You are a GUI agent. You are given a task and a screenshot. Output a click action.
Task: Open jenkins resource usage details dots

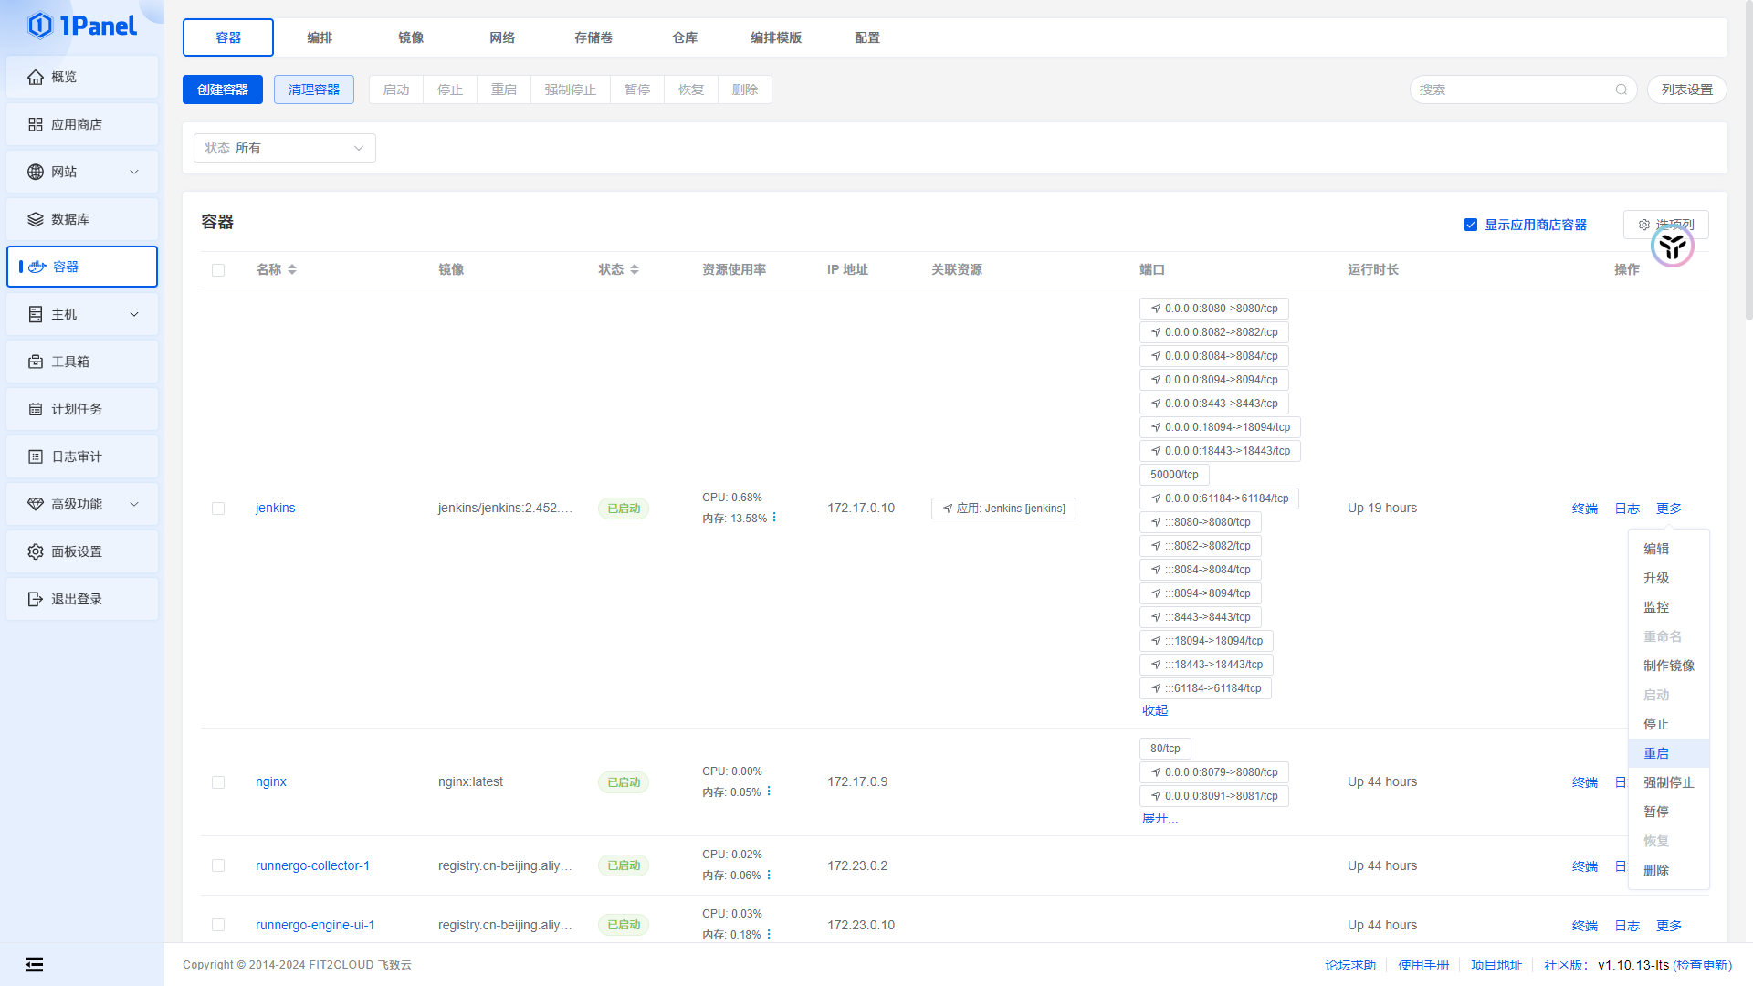click(774, 518)
